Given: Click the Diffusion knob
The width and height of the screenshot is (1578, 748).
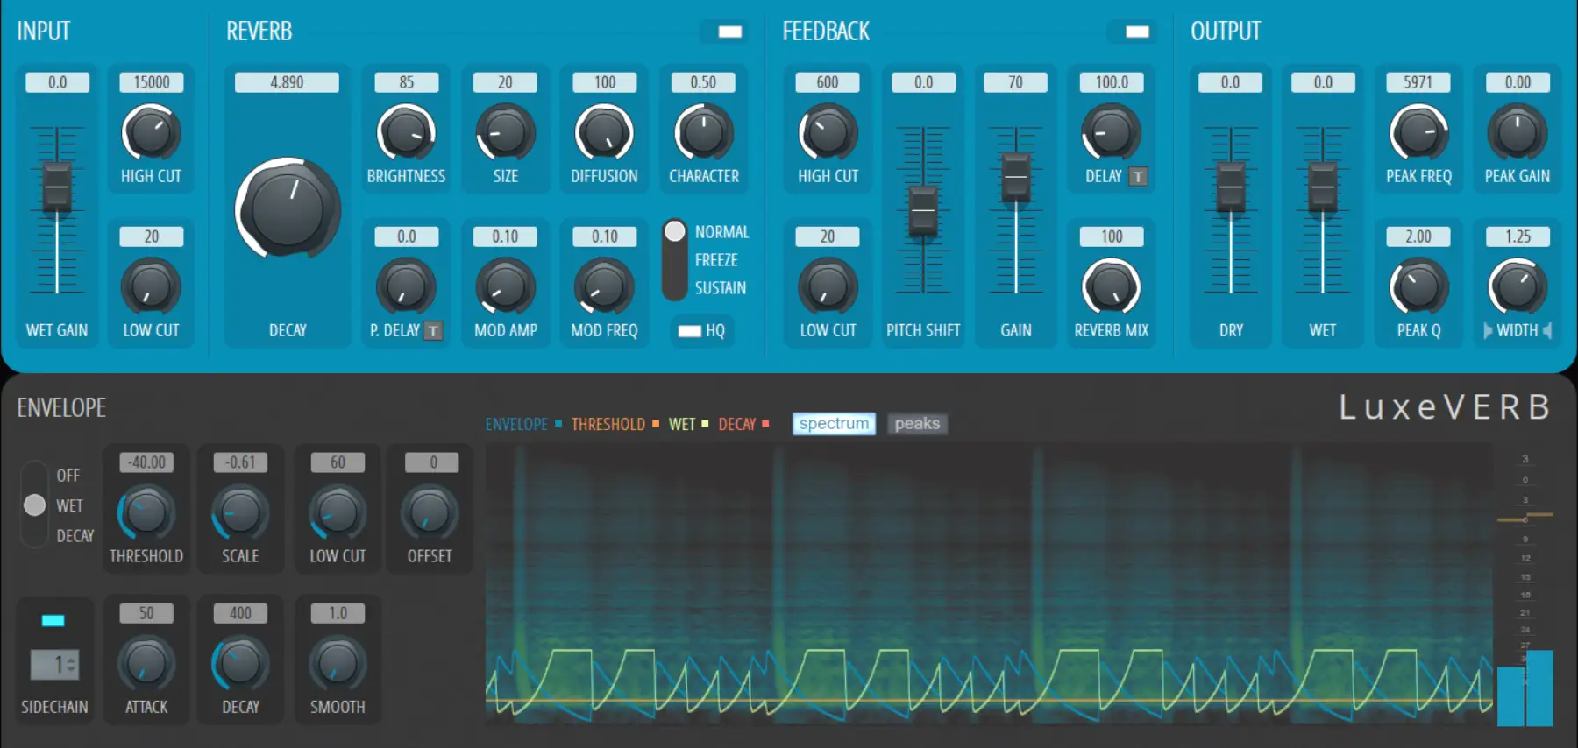Looking at the screenshot, I should pos(604,133).
